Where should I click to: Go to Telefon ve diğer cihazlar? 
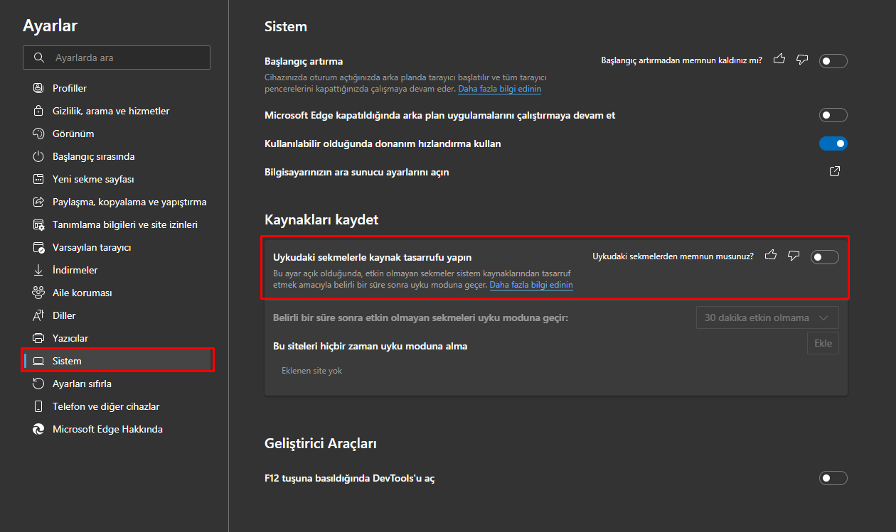point(105,406)
